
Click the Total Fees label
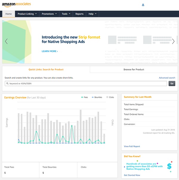tap(9, 167)
